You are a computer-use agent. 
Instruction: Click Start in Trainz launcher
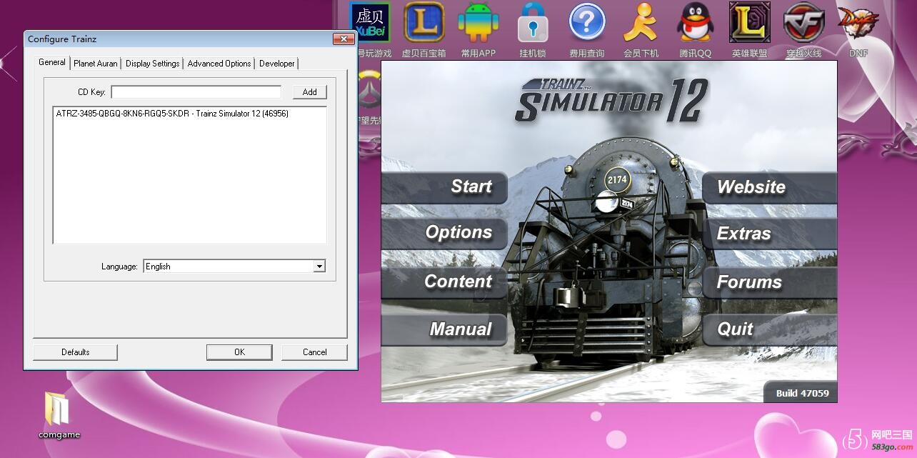pos(444,187)
